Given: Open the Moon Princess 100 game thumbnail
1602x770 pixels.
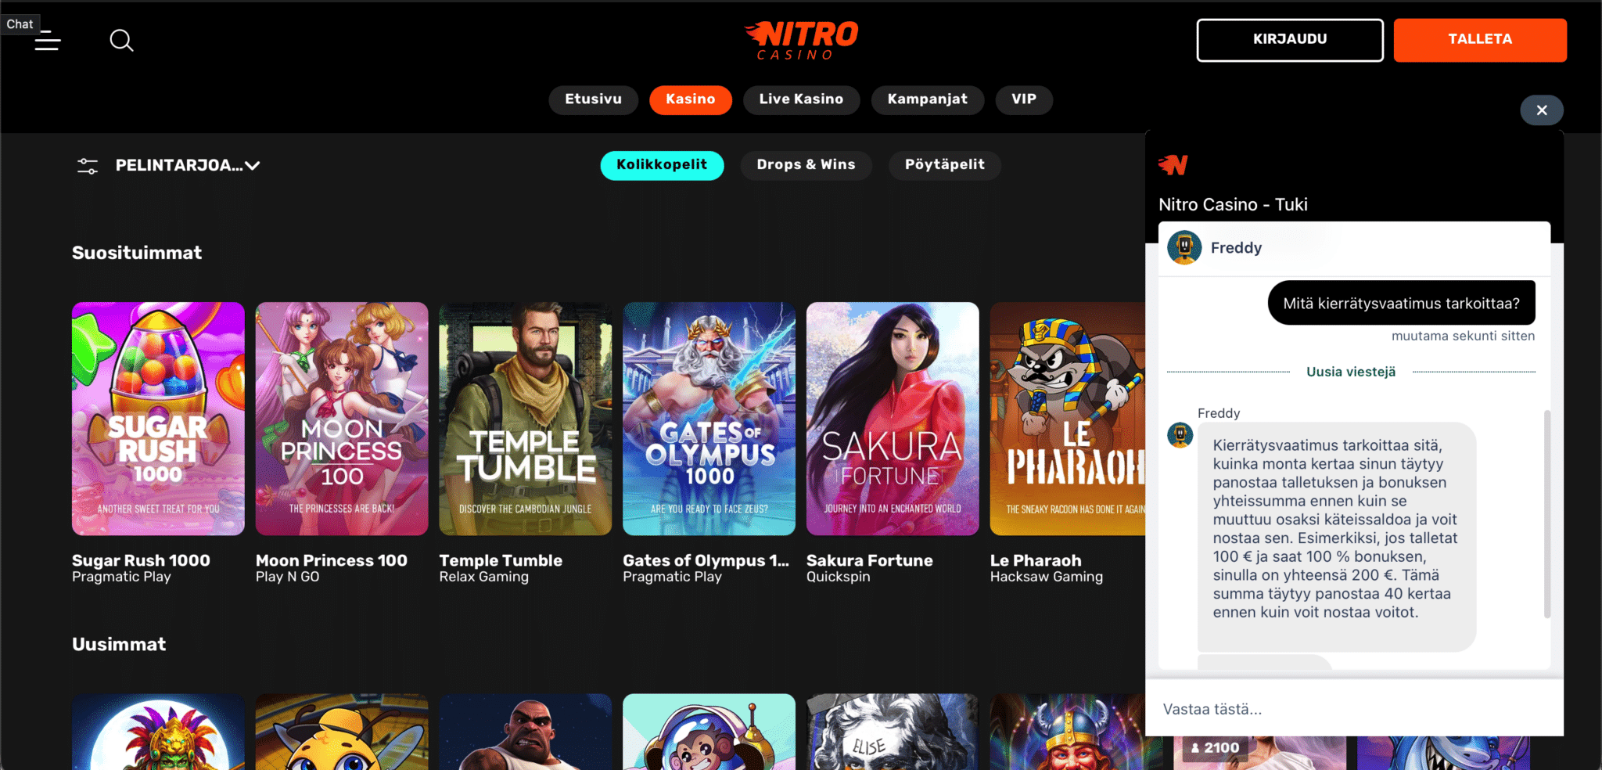Looking at the screenshot, I should pos(342,419).
